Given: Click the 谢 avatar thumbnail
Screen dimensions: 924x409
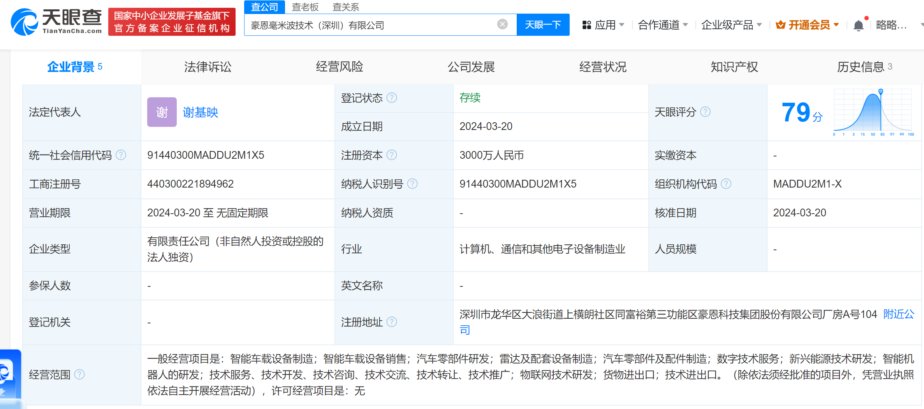Looking at the screenshot, I should [x=162, y=112].
